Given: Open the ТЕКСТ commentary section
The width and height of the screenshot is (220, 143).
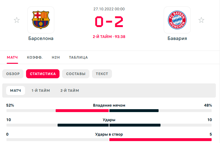Looking at the screenshot, I should tap(102, 74).
